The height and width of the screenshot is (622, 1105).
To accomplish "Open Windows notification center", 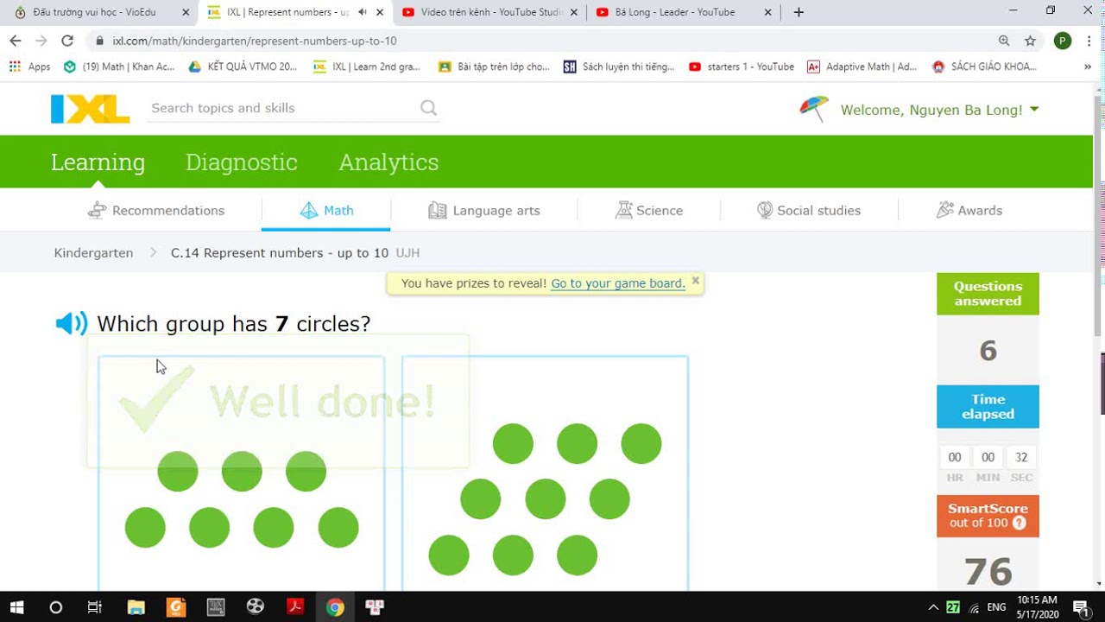I will point(1080,607).
